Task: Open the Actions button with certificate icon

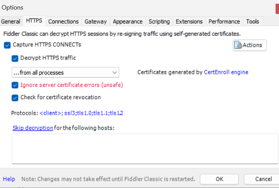Action: (250, 45)
